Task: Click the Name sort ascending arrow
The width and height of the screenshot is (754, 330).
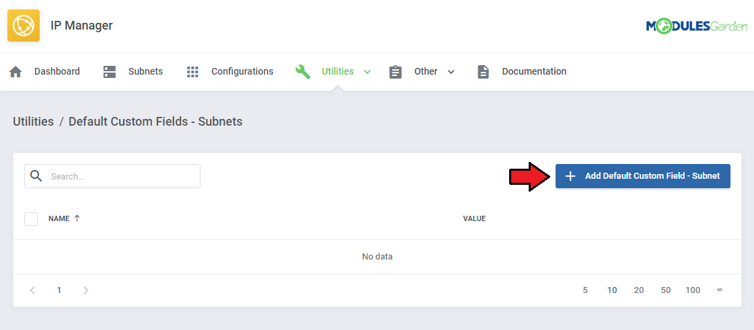Action: (77, 218)
